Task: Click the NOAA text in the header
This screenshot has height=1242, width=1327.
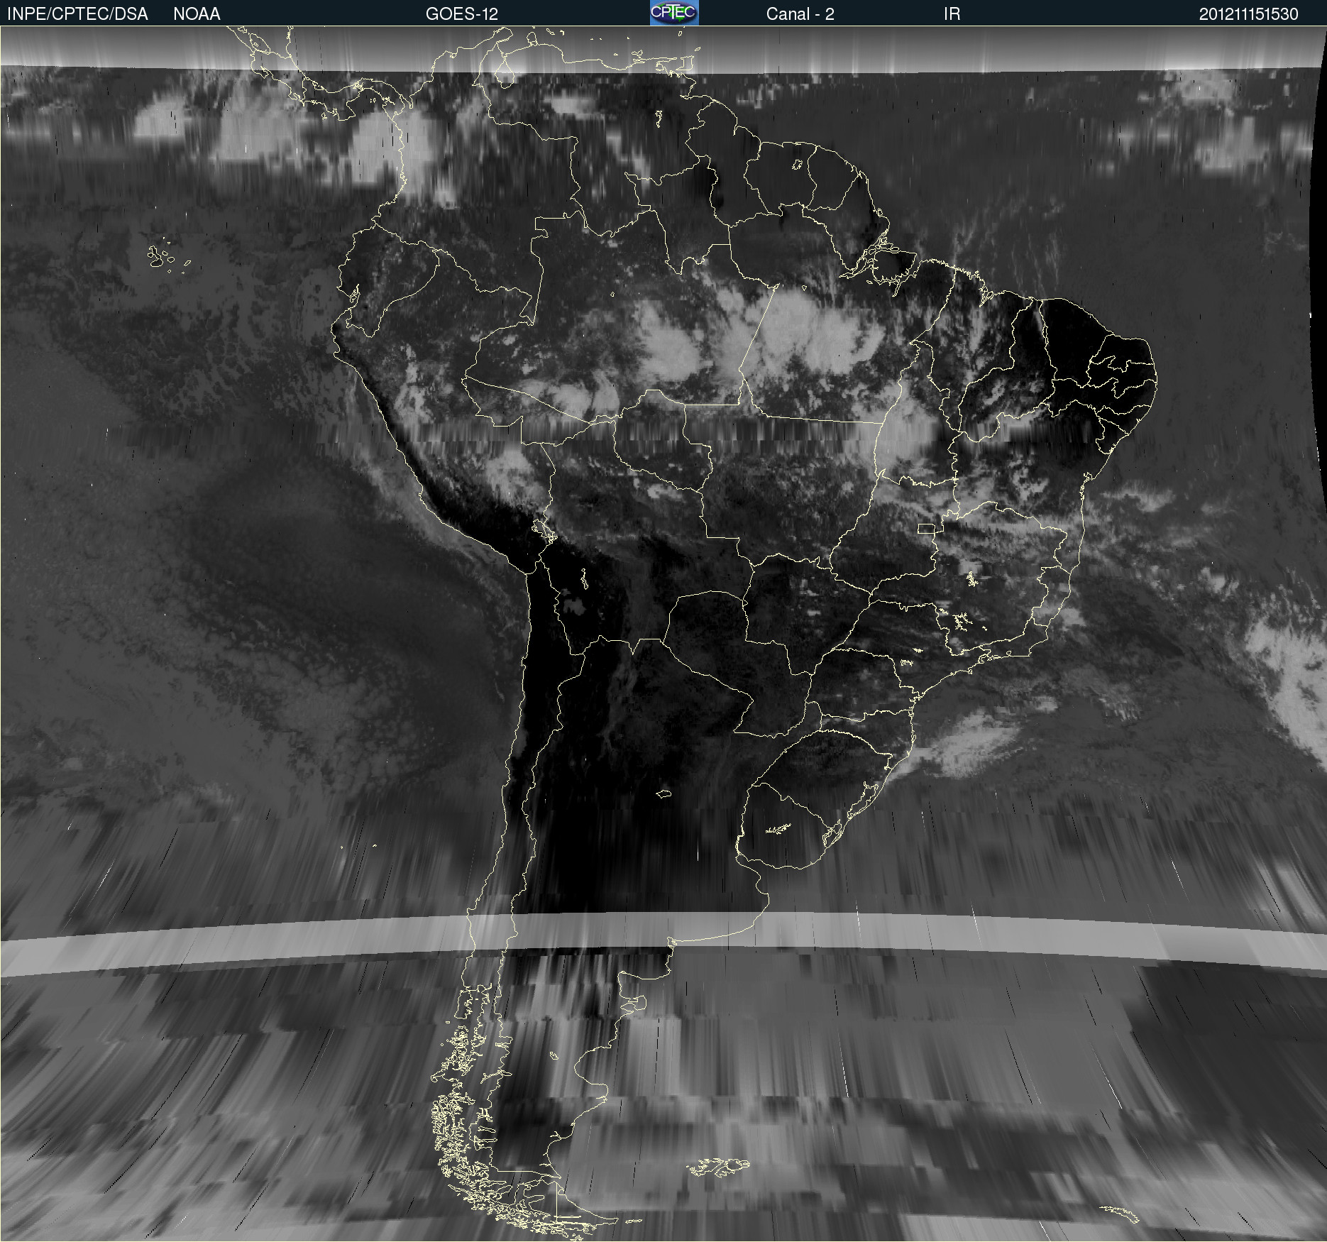Action: [x=197, y=14]
